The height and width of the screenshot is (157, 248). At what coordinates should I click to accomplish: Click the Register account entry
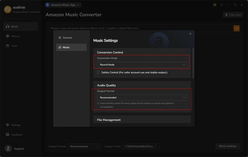(19, 149)
